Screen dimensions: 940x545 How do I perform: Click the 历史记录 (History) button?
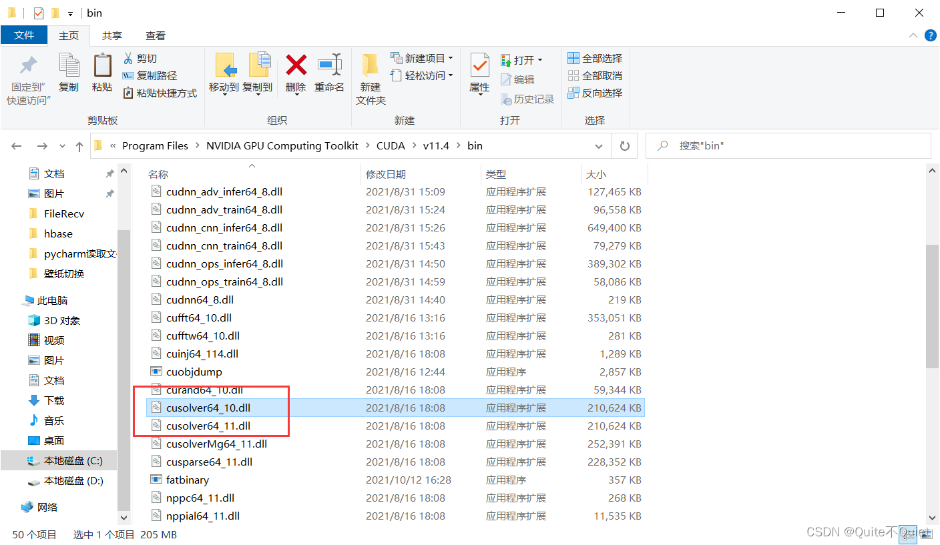527,99
